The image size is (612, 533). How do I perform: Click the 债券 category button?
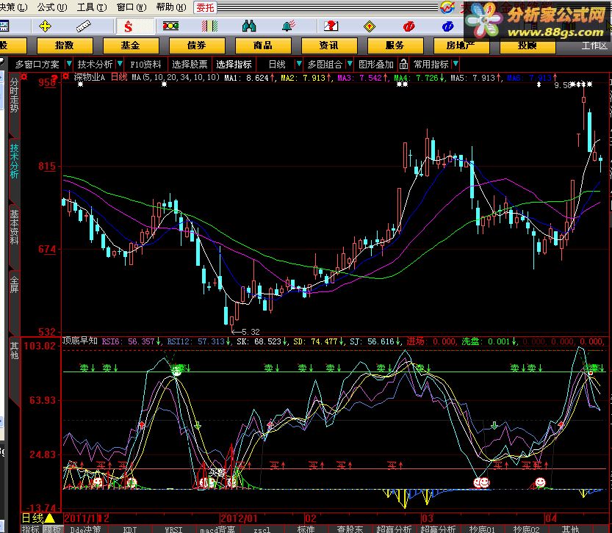tap(197, 46)
